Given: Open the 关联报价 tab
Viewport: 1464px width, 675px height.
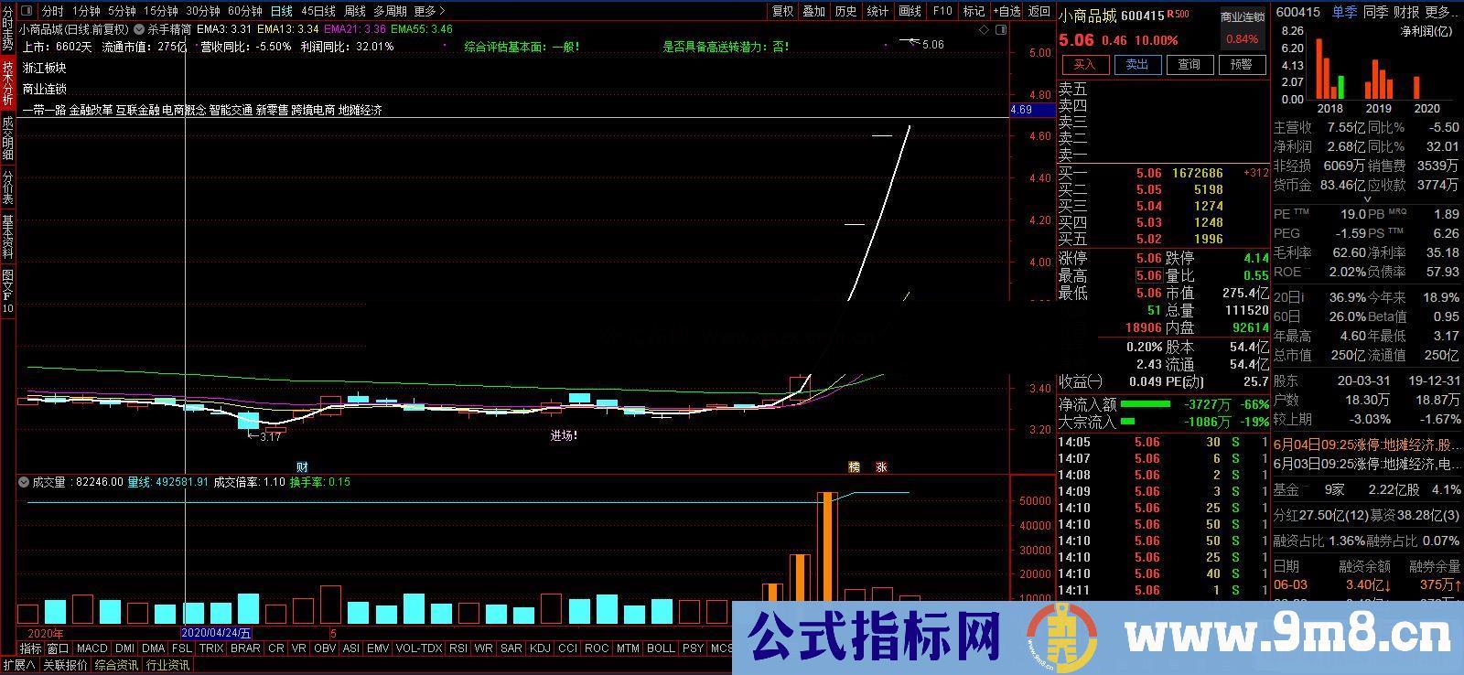Looking at the screenshot, I should pyautogui.click(x=65, y=665).
